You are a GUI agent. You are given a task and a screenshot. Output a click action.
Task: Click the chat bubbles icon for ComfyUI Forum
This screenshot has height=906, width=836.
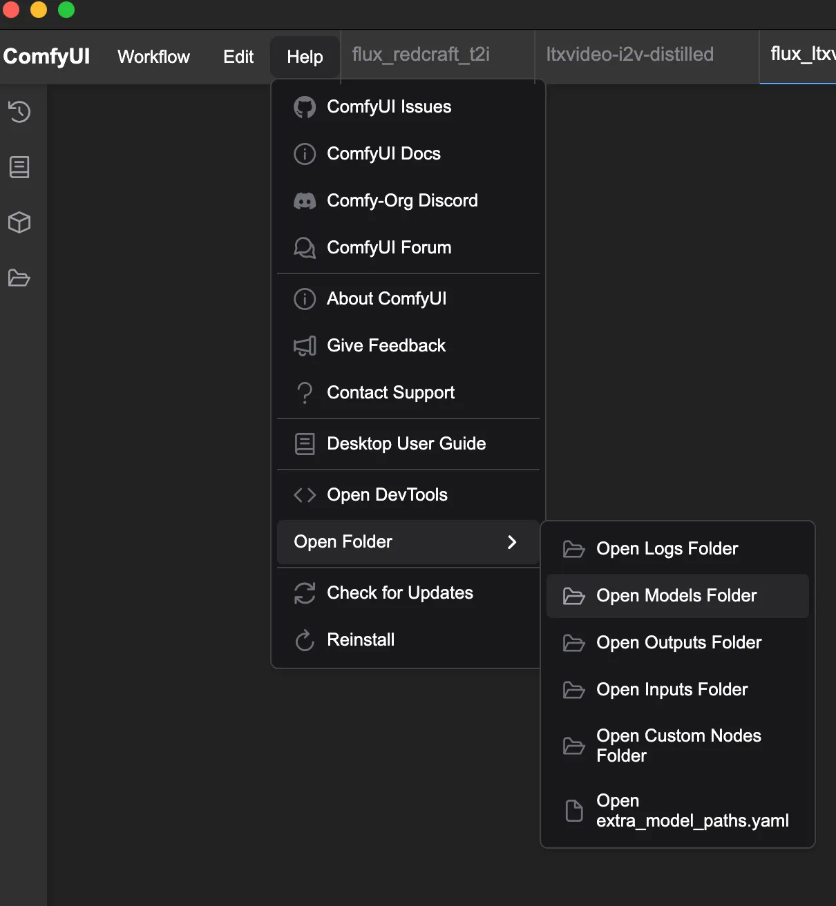(305, 248)
